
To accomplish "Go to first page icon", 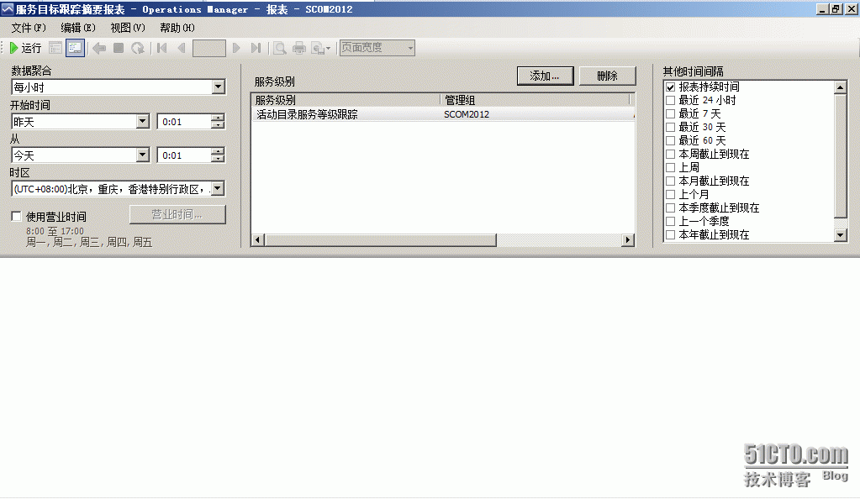I will [161, 48].
